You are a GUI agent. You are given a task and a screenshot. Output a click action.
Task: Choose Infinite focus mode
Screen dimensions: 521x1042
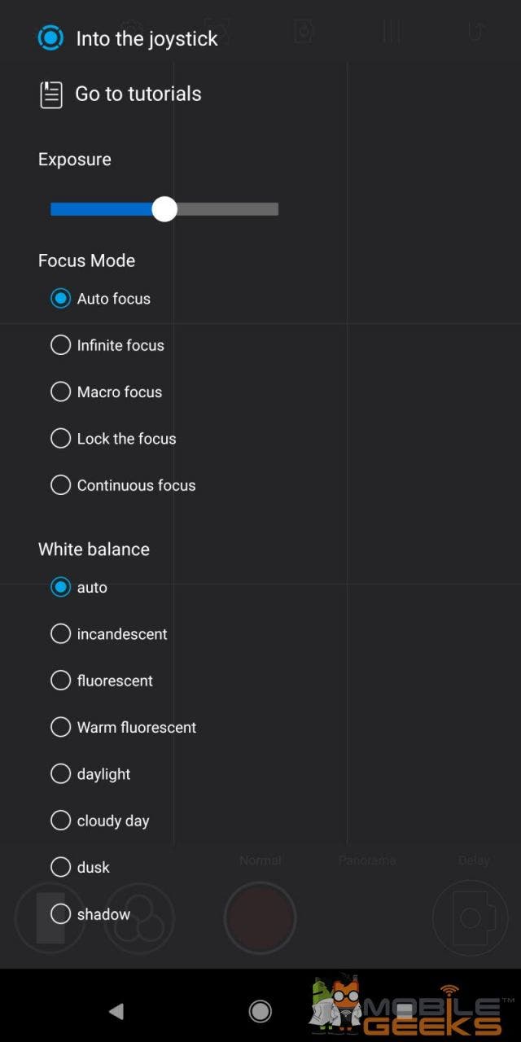(x=61, y=345)
